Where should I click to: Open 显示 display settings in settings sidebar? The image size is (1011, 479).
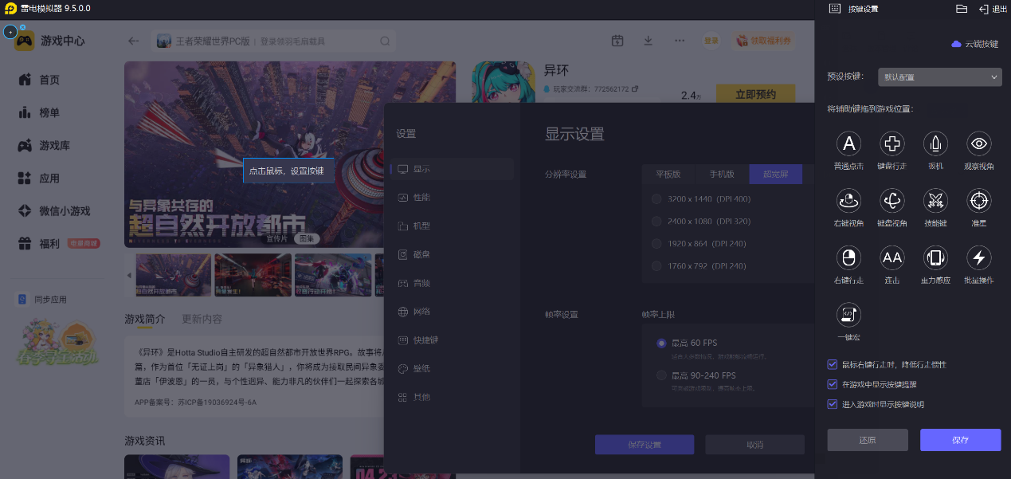(453, 169)
